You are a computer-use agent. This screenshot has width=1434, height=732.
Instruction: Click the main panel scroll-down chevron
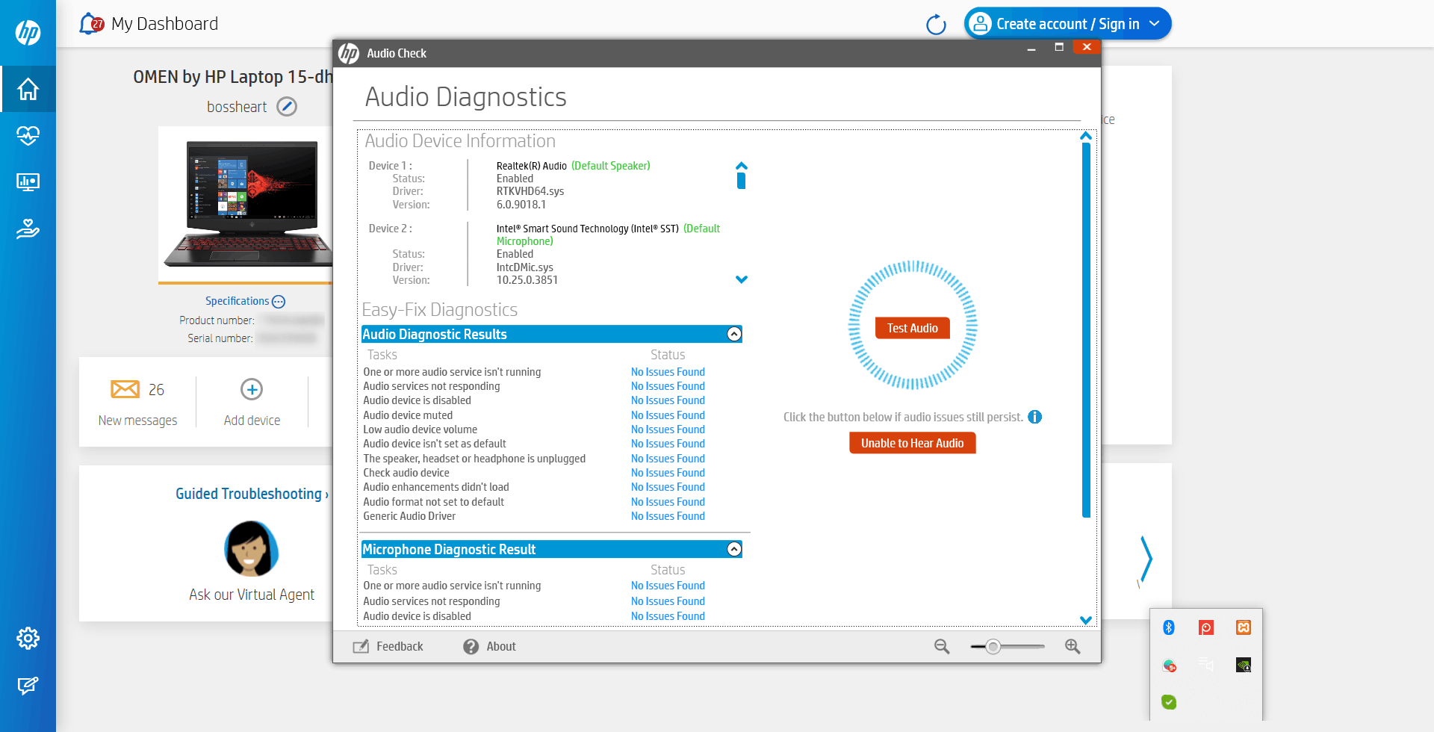(x=1086, y=620)
